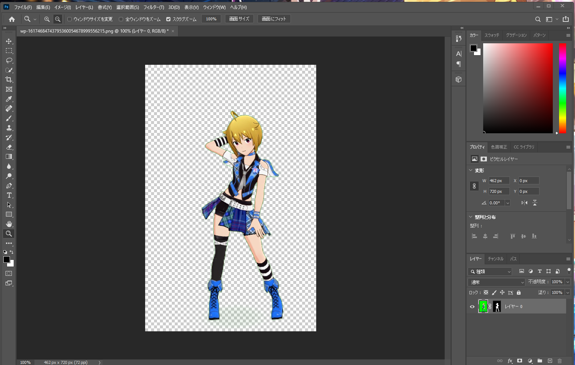Select the Rectangle shape tool
The height and width of the screenshot is (365, 575).
click(x=9, y=214)
